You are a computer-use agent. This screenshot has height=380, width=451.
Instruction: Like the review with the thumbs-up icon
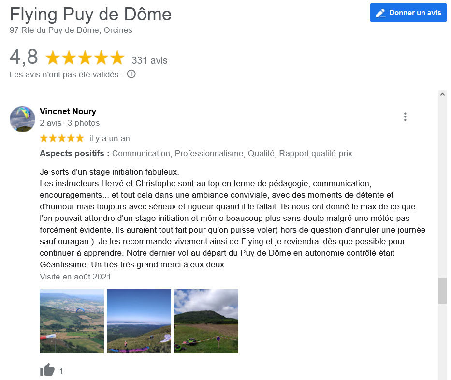[47, 370]
